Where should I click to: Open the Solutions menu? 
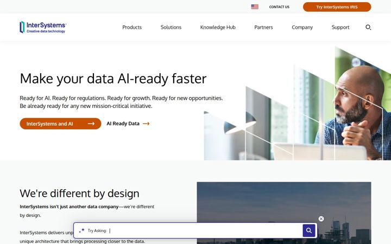coord(171,27)
